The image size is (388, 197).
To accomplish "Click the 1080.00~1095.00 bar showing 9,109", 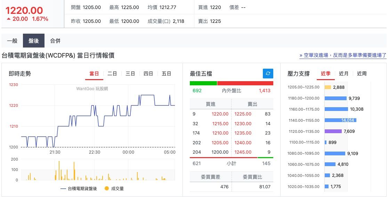I will click(x=335, y=153).
